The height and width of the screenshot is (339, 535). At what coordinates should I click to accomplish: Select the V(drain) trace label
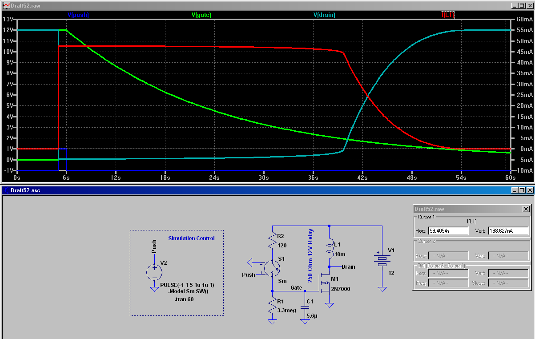(x=324, y=15)
